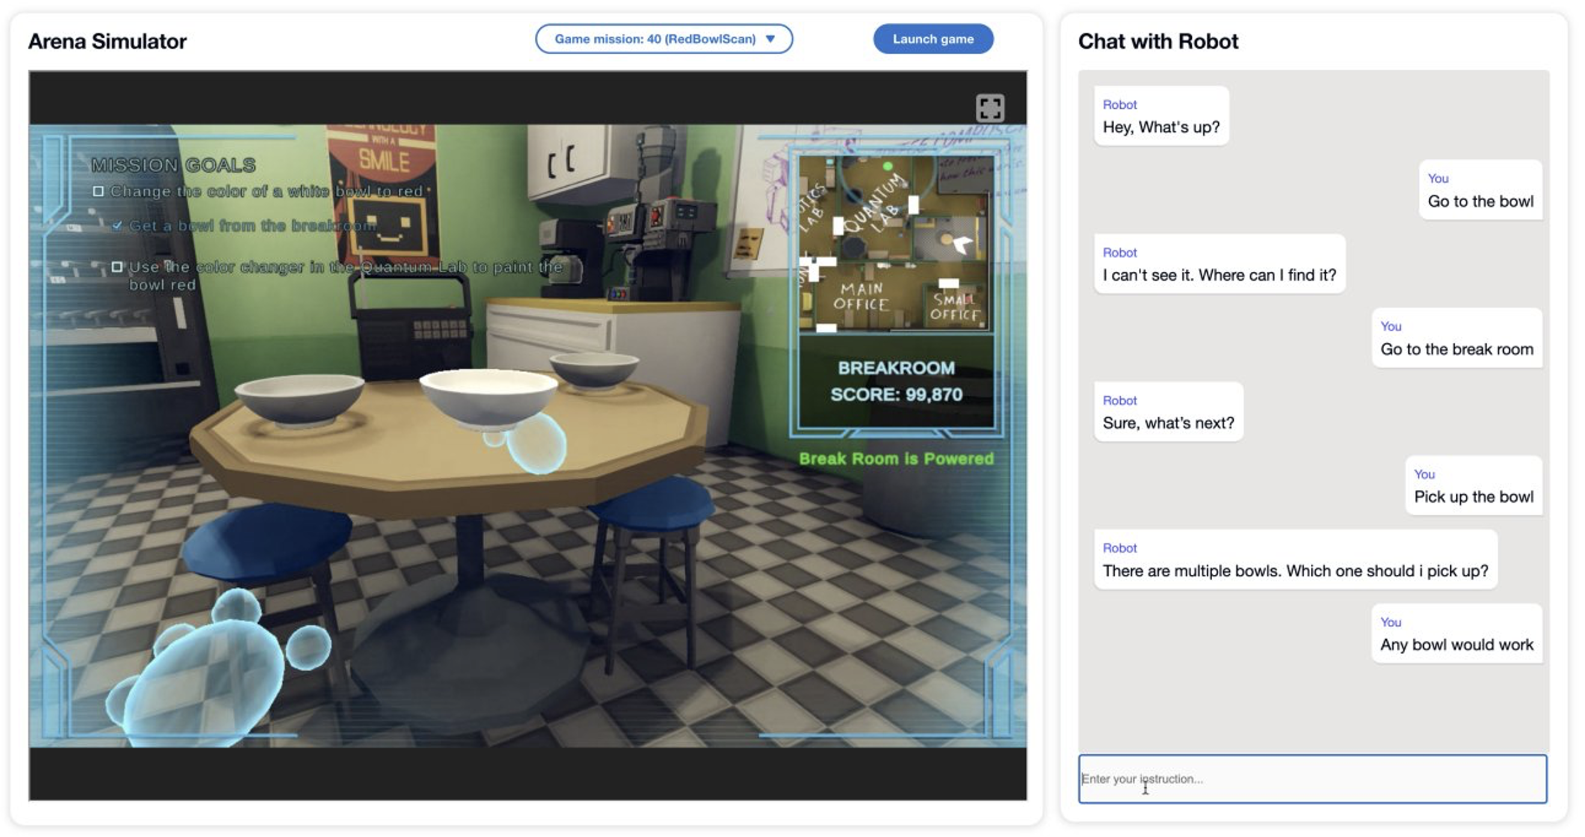Toggle 'Use the color changer' goal checkbox
1585x837 pixels.
click(117, 267)
